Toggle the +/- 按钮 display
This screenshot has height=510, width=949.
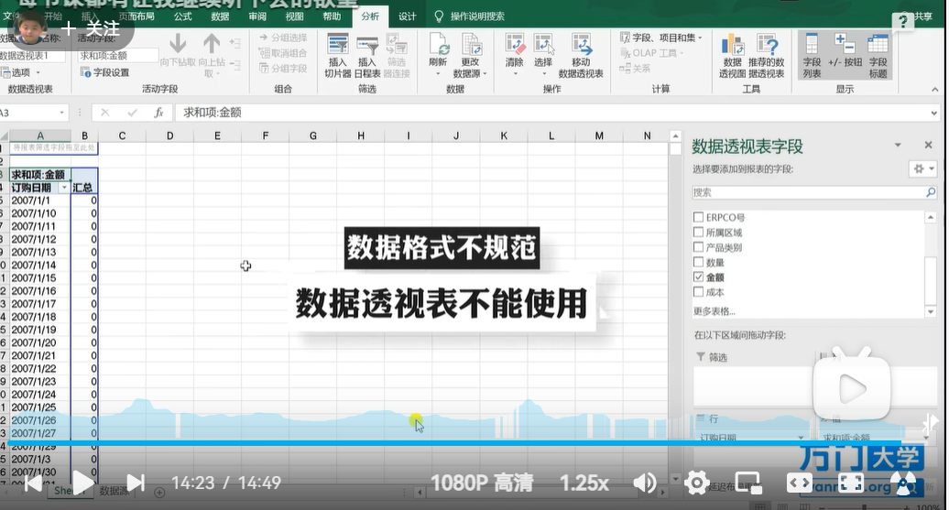point(845,51)
